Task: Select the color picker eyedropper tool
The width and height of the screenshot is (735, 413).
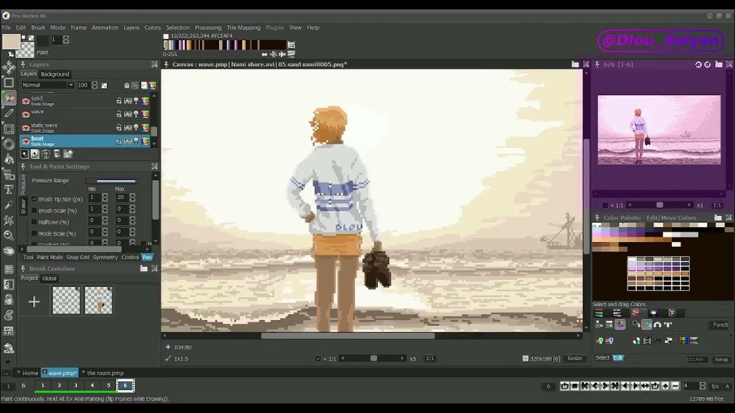Action: coord(9,205)
